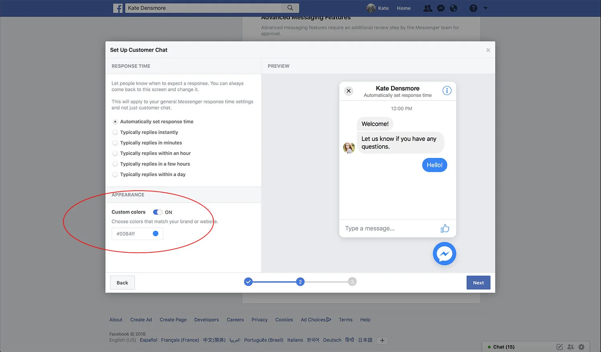
Task: Click the plus more languages button
Action: click(x=382, y=340)
